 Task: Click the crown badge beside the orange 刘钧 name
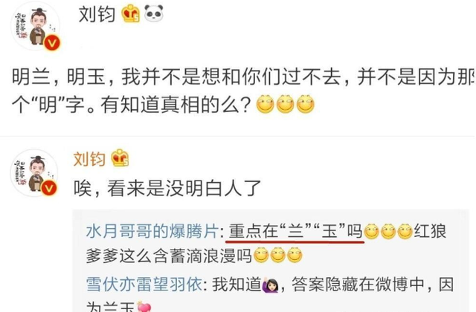pos(120,158)
